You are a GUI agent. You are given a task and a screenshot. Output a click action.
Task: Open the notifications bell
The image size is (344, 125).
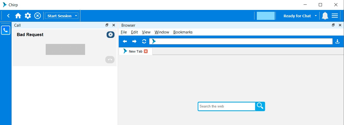(x=325, y=16)
